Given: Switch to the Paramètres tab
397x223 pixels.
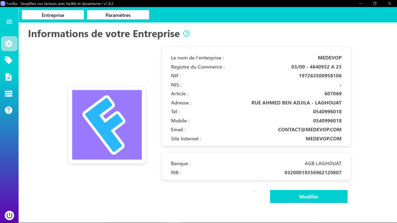Looking at the screenshot, I should coord(118,15).
